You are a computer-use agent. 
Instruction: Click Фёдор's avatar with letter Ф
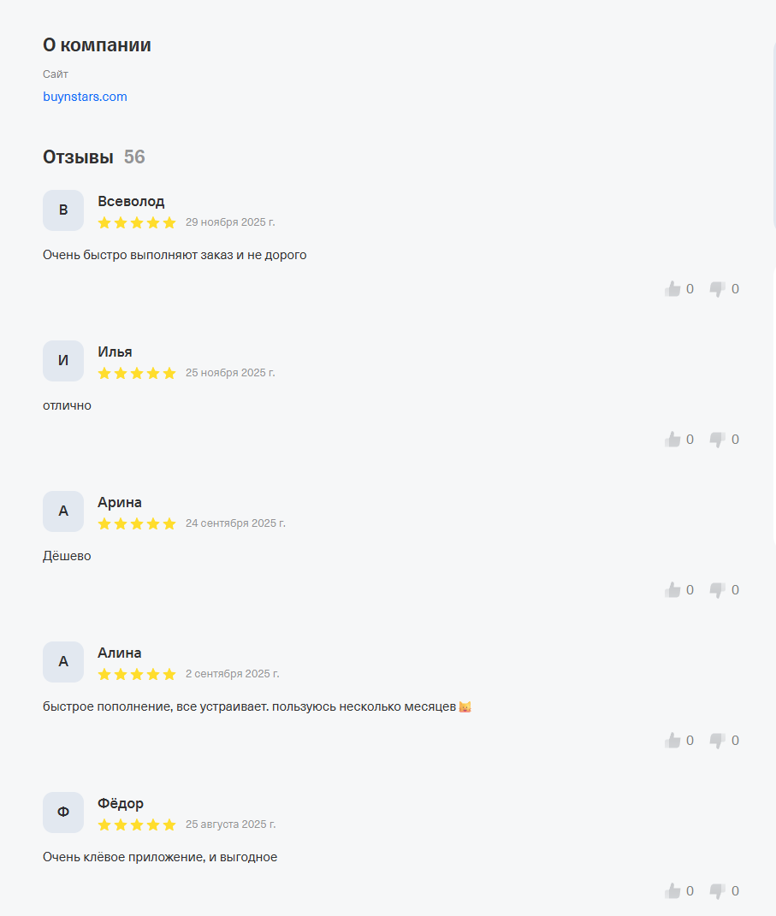coord(63,813)
